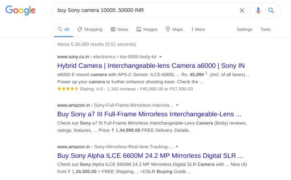Submit search with magnifier icon
The image size is (291, 180).
point(271,10)
